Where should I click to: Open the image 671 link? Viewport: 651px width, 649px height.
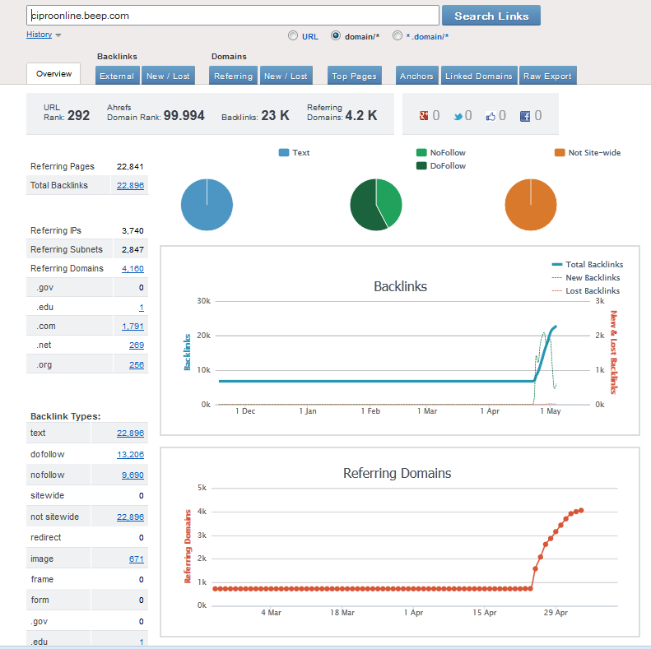click(x=136, y=559)
